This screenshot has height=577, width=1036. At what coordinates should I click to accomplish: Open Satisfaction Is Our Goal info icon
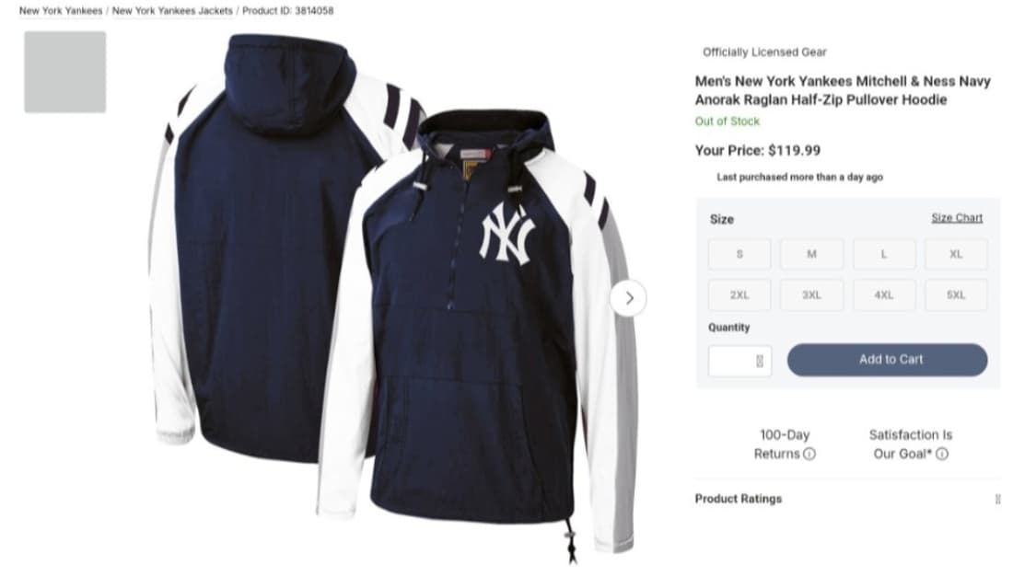(942, 454)
